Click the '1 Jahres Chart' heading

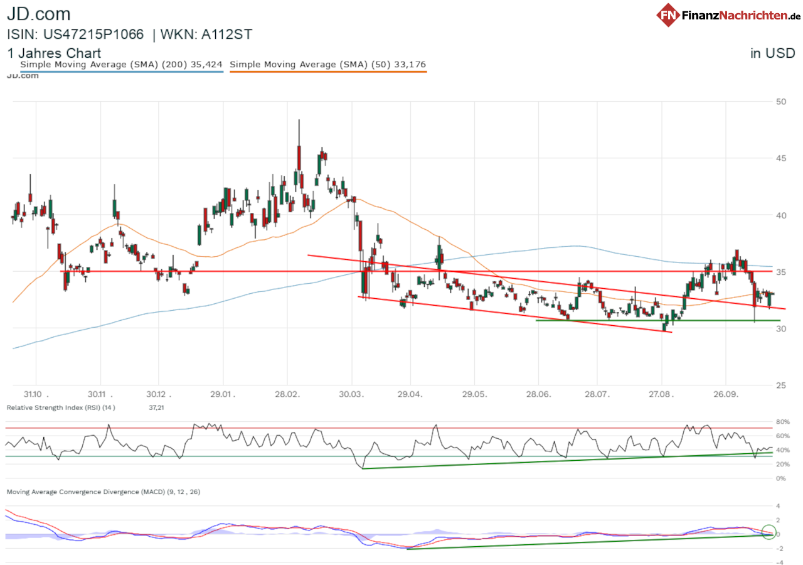(x=54, y=53)
